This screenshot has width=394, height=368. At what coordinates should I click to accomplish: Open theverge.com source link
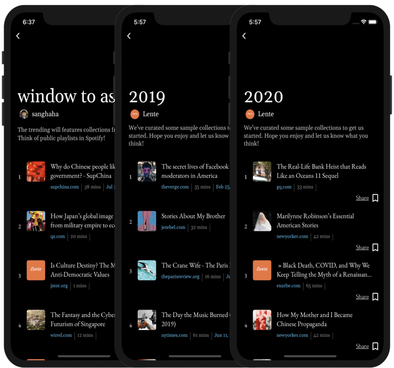click(175, 187)
